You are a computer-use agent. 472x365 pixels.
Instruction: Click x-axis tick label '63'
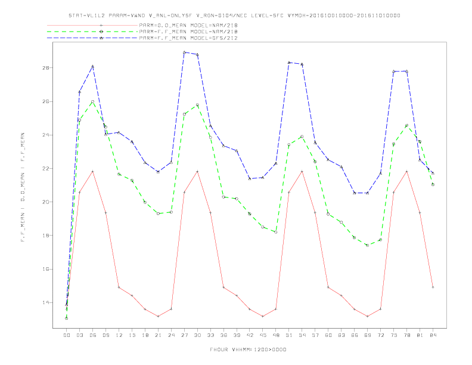pyautogui.click(x=341, y=335)
